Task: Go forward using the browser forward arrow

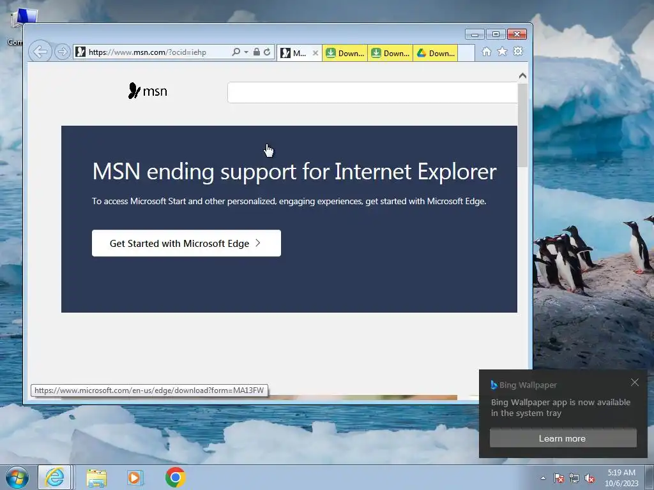Action: [62, 52]
